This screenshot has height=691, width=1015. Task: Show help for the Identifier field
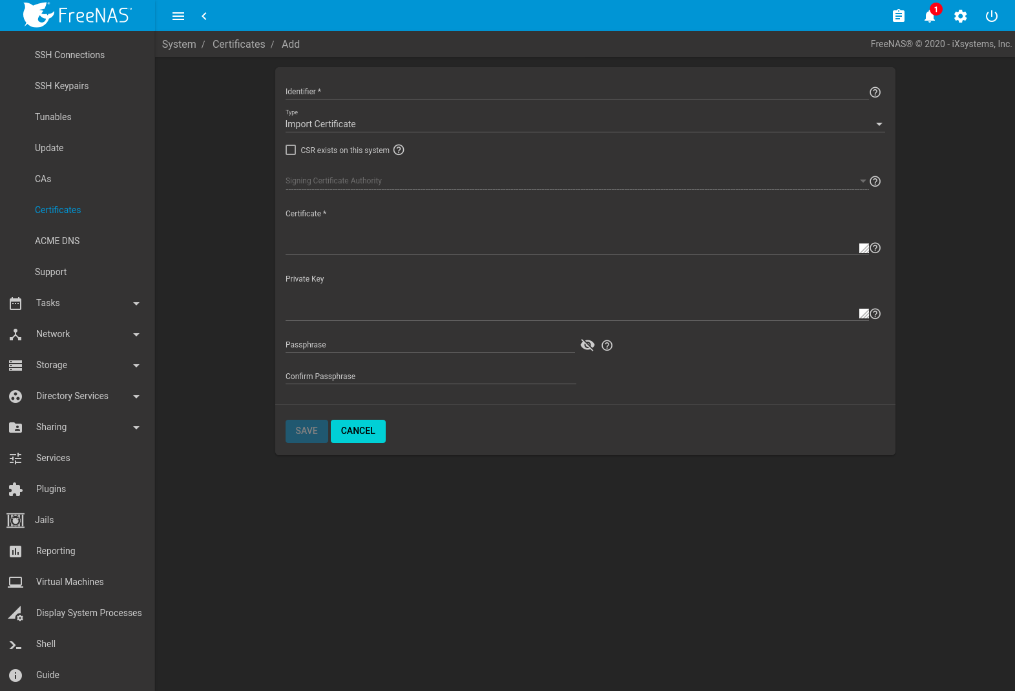pyautogui.click(x=875, y=92)
